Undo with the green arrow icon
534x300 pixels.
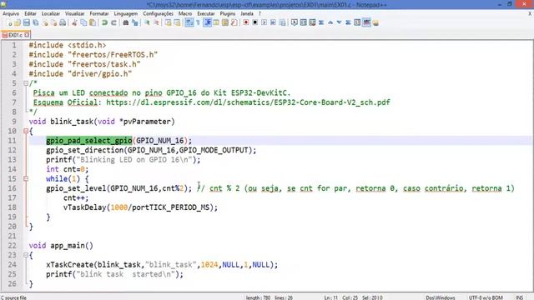tap(104, 22)
